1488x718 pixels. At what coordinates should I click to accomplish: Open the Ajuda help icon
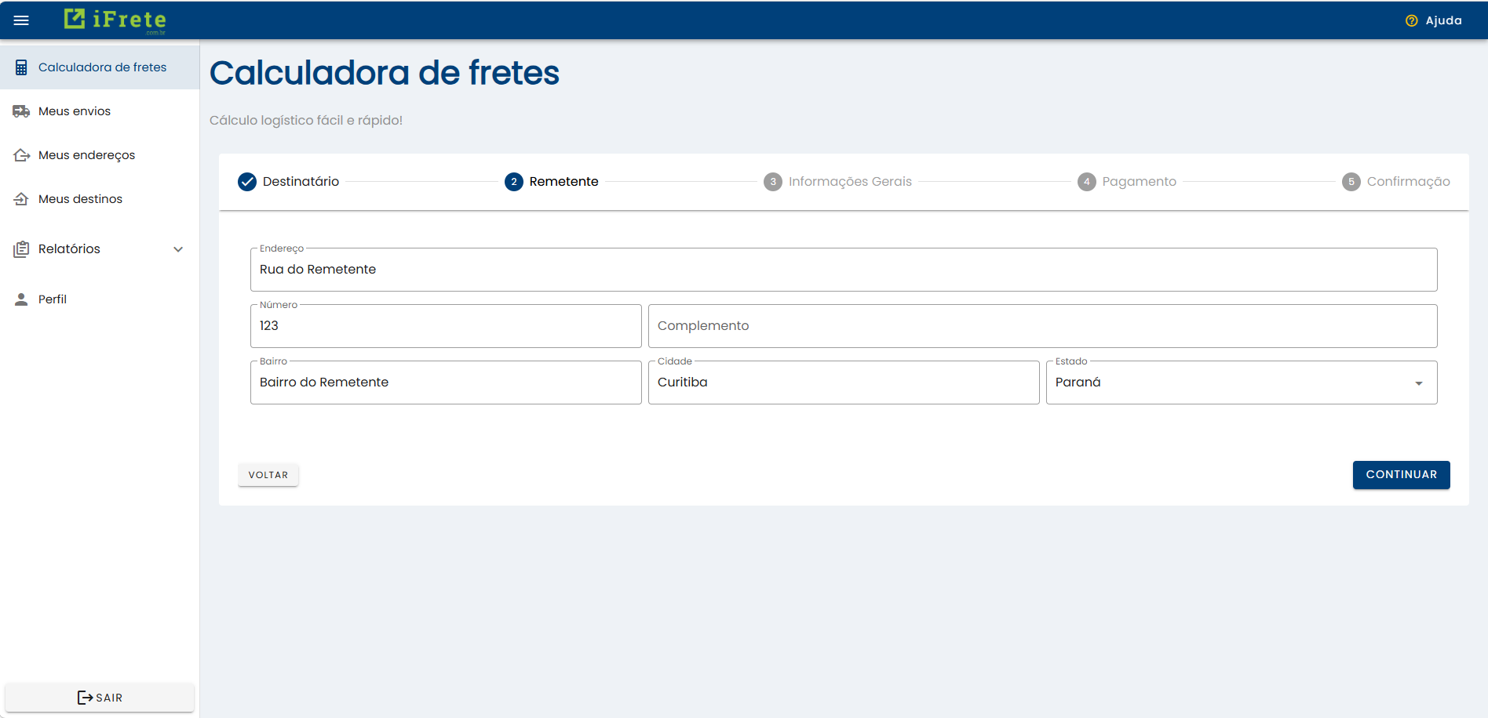(x=1410, y=20)
